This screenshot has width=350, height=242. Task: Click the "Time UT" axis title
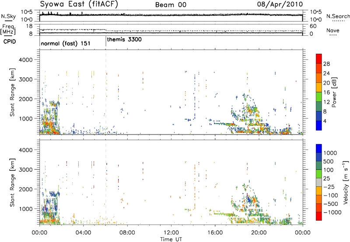coord(171,239)
